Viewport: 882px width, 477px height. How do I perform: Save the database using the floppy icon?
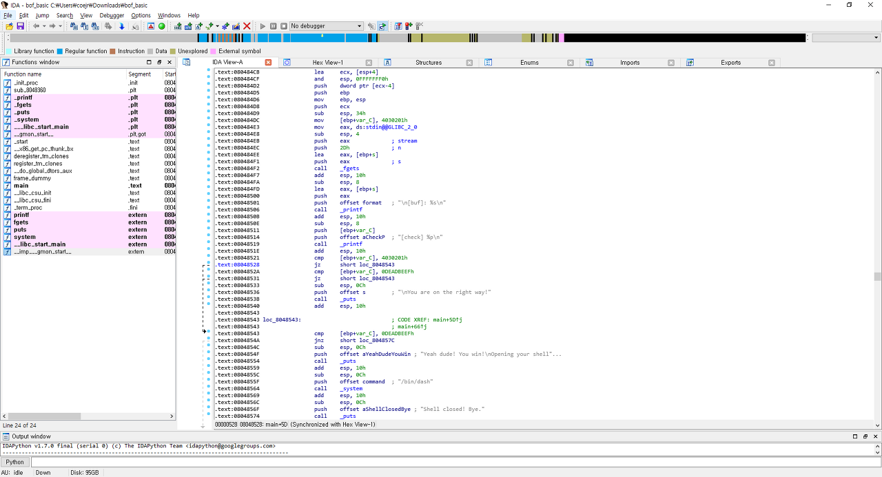click(21, 26)
